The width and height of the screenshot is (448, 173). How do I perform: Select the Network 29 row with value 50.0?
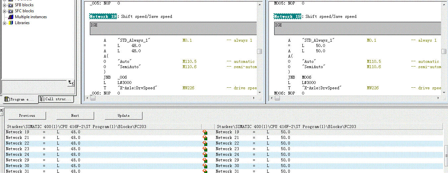tap(329, 160)
